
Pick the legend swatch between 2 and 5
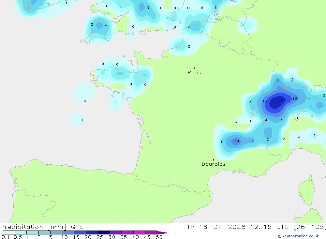(x=44, y=232)
